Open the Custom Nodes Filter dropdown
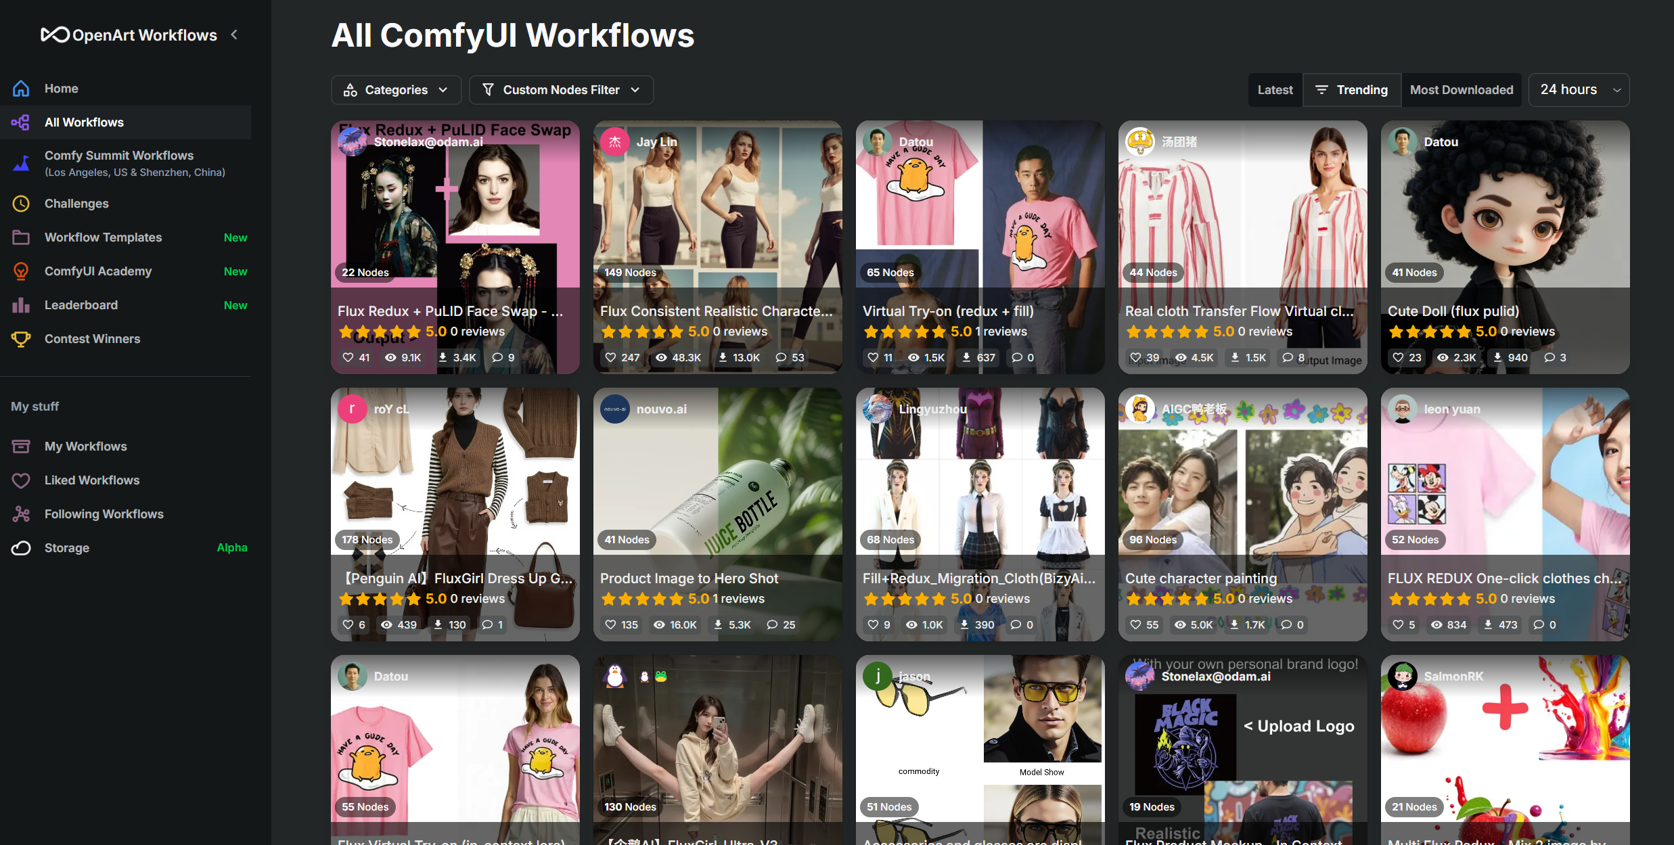Image resolution: width=1674 pixels, height=845 pixels. (x=561, y=90)
